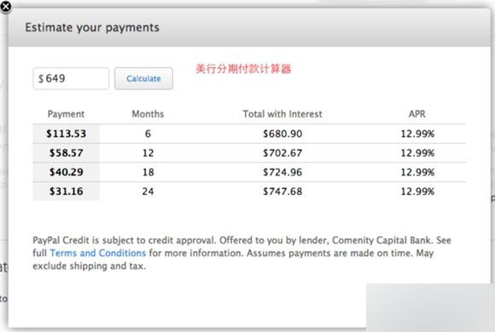Screen dimensions: 495x332
Task: Click the $724.96 total value
Action: pos(282,172)
